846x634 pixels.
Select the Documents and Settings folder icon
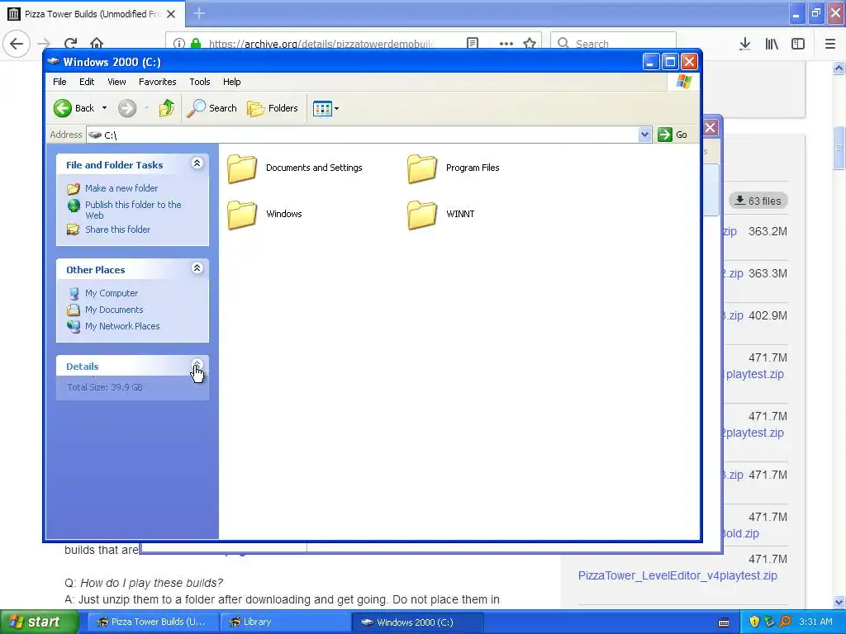tap(242, 168)
